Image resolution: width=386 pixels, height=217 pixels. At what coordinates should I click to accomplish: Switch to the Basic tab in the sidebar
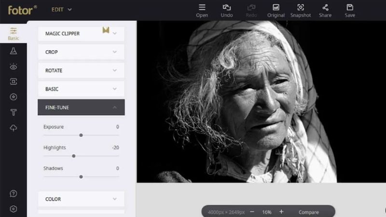click(14, 34)
